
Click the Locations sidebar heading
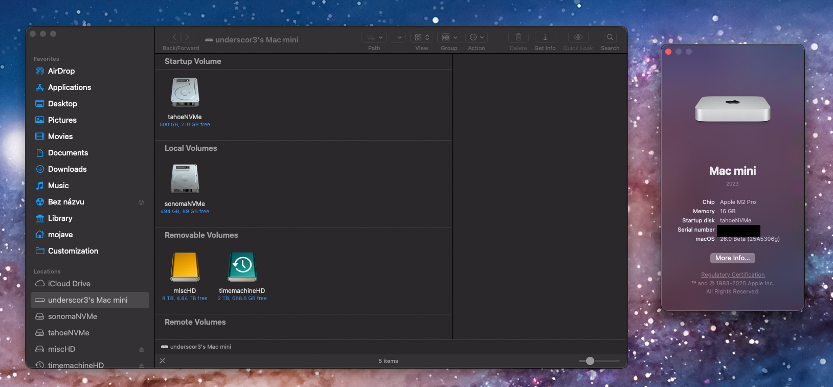tap(47, 271)
